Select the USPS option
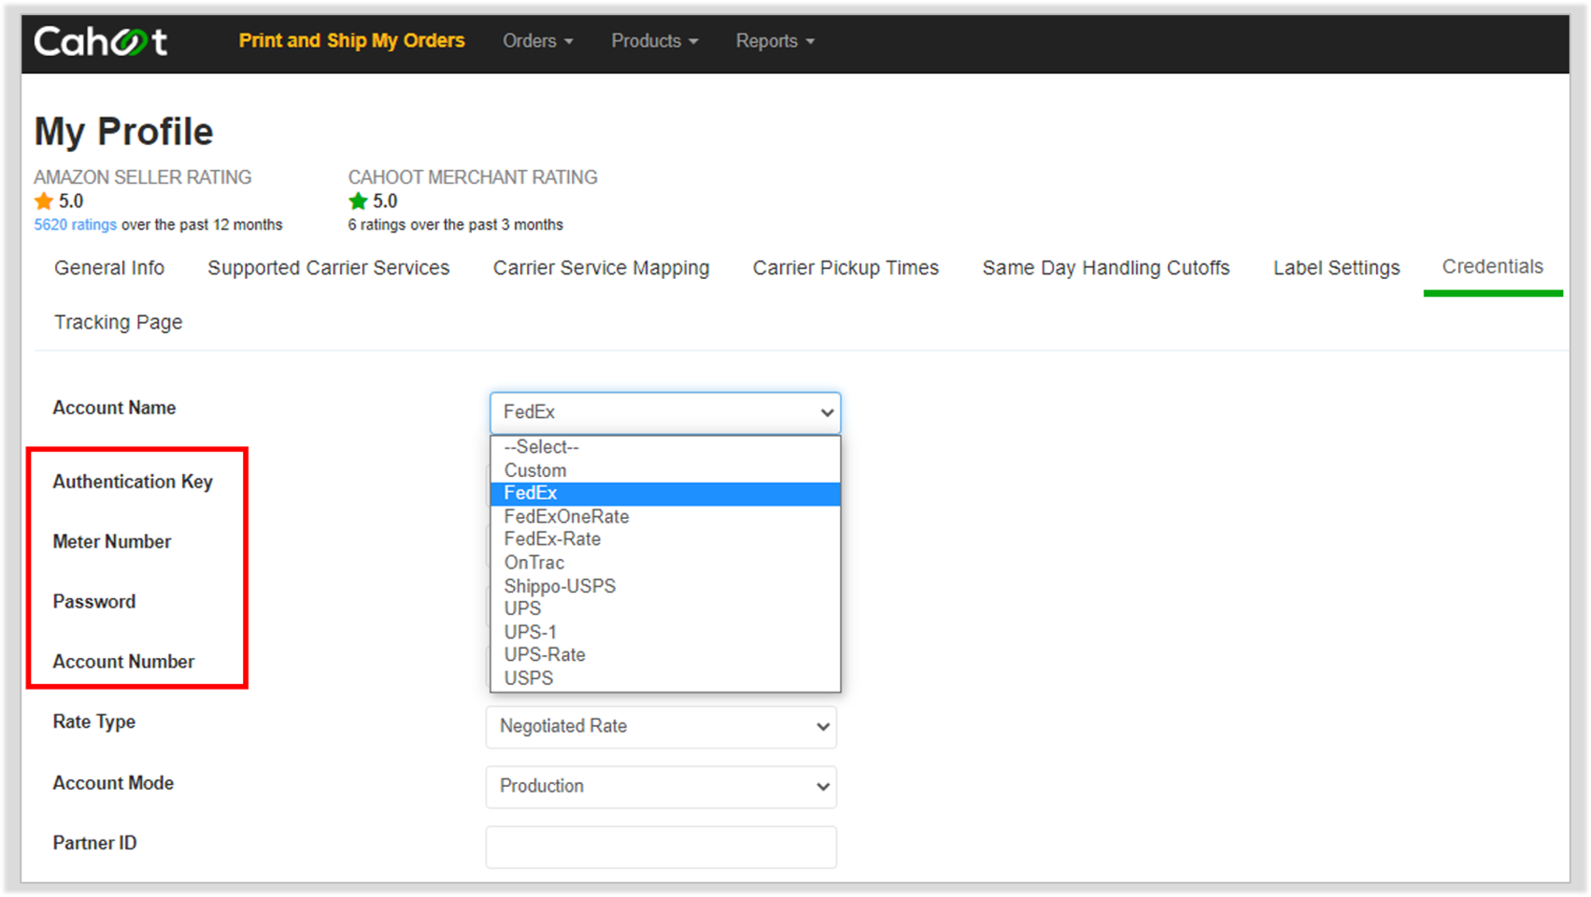 tap(665, 679)
